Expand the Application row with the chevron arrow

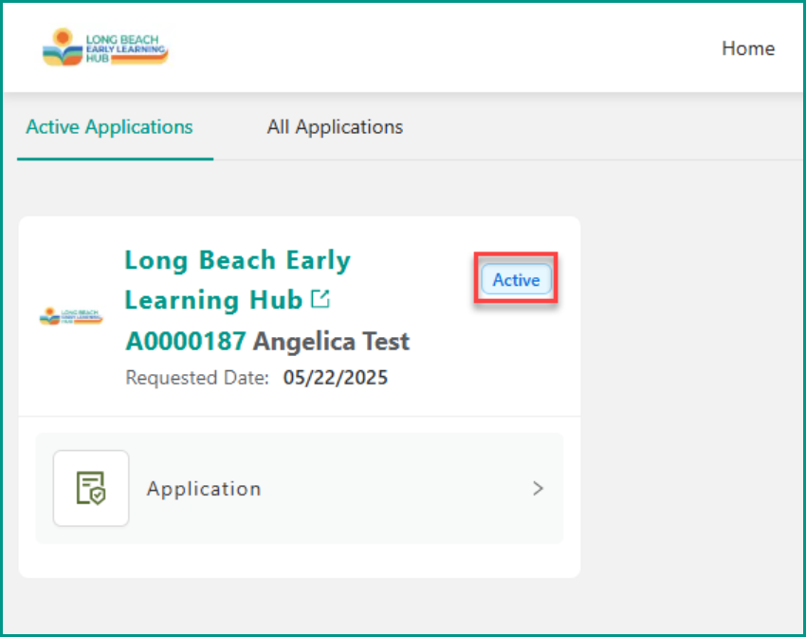pyautogui.click(x=538, y=488)
